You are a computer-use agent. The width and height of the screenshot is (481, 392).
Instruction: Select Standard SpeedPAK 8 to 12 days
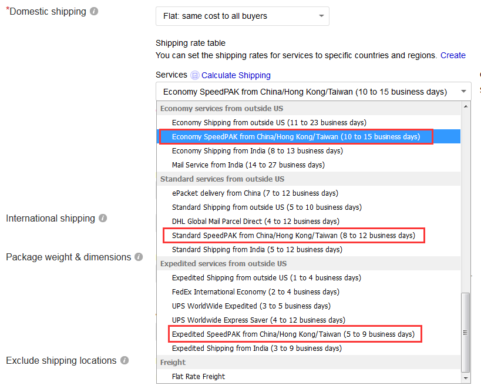(293, 236)
